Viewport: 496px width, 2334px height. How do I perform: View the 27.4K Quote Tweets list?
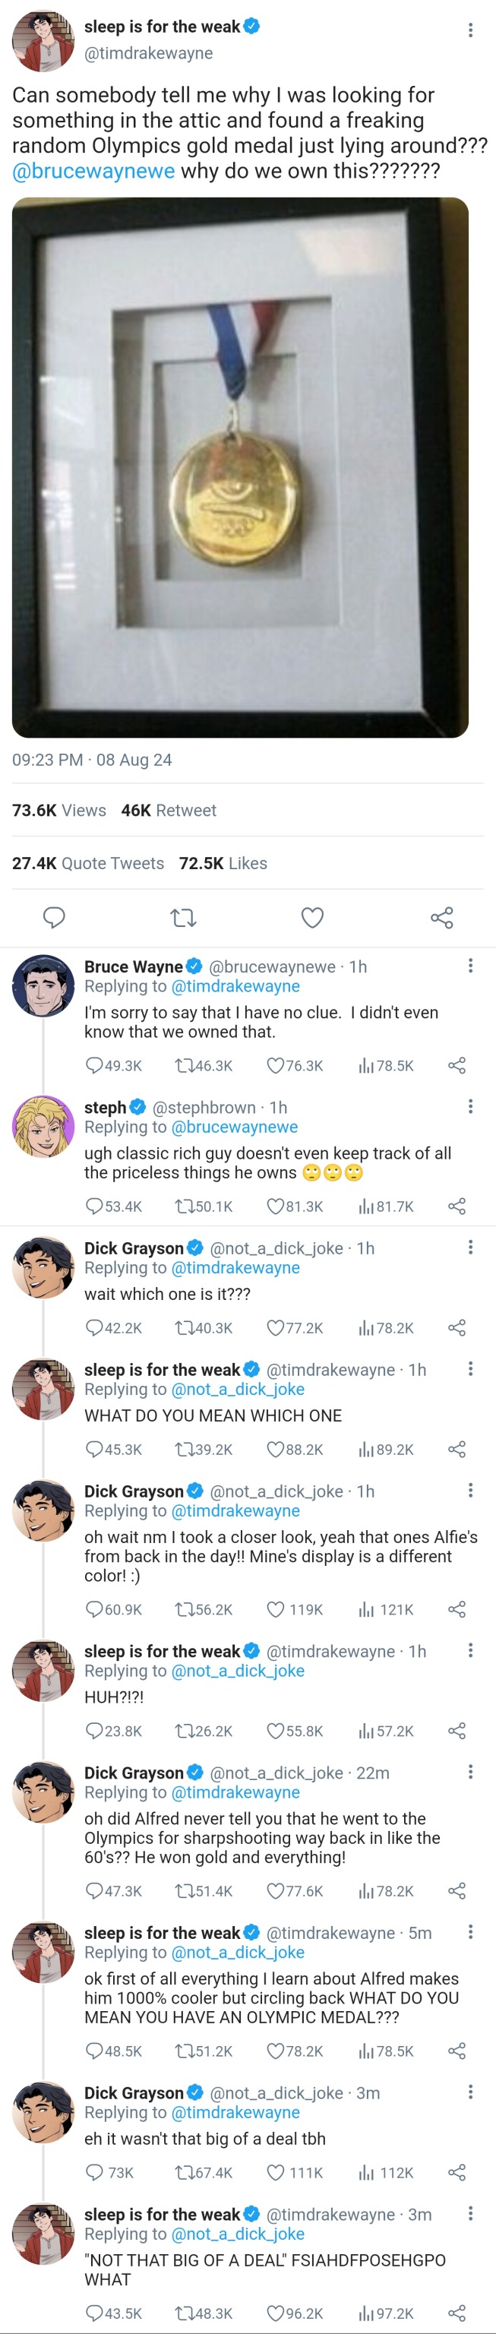(88, 863)
